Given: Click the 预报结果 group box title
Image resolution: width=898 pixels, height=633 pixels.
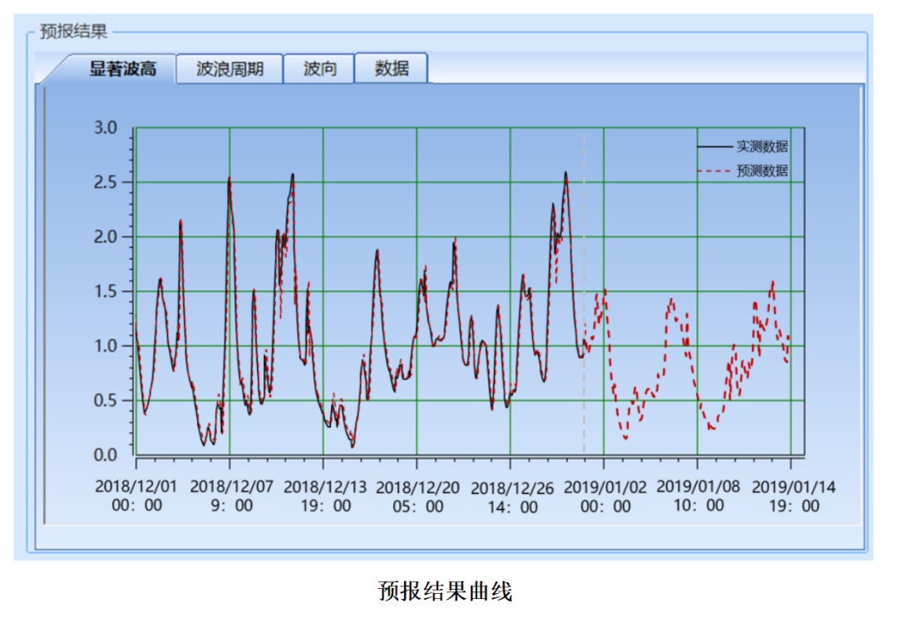Looking at the screenshot, I should point(73,32).
